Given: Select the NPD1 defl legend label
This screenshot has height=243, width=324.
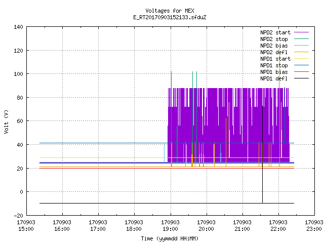Looking at the screenshot, I should tap(274, 78).
